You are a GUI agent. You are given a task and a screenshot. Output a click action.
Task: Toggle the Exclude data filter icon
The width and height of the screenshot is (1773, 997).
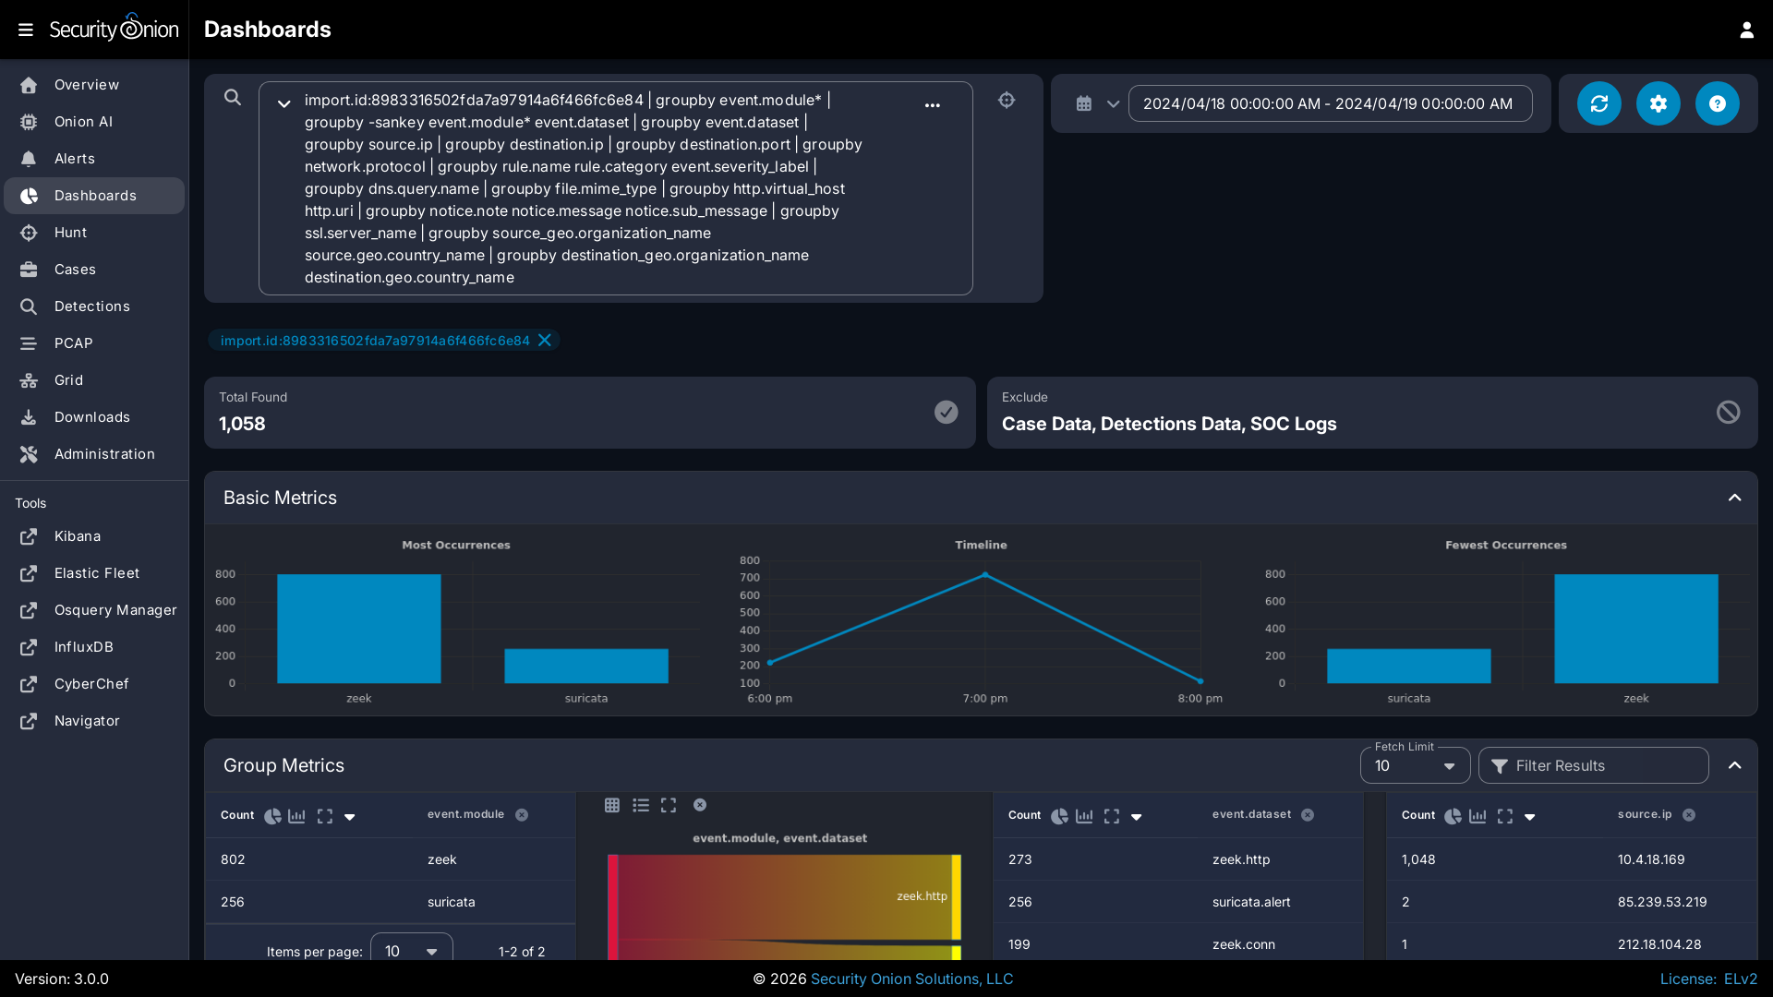click(x=1728, y=412)
